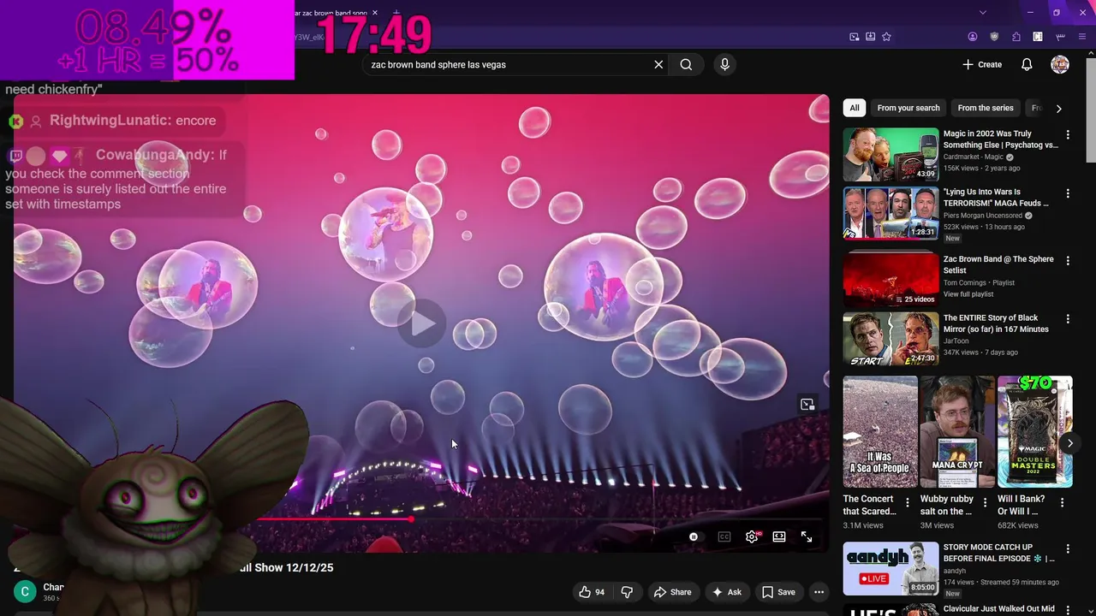This screenshot has width=1096, height=616.
Task: Open the C channel avatar below video
Action: (x=25, y=591)
